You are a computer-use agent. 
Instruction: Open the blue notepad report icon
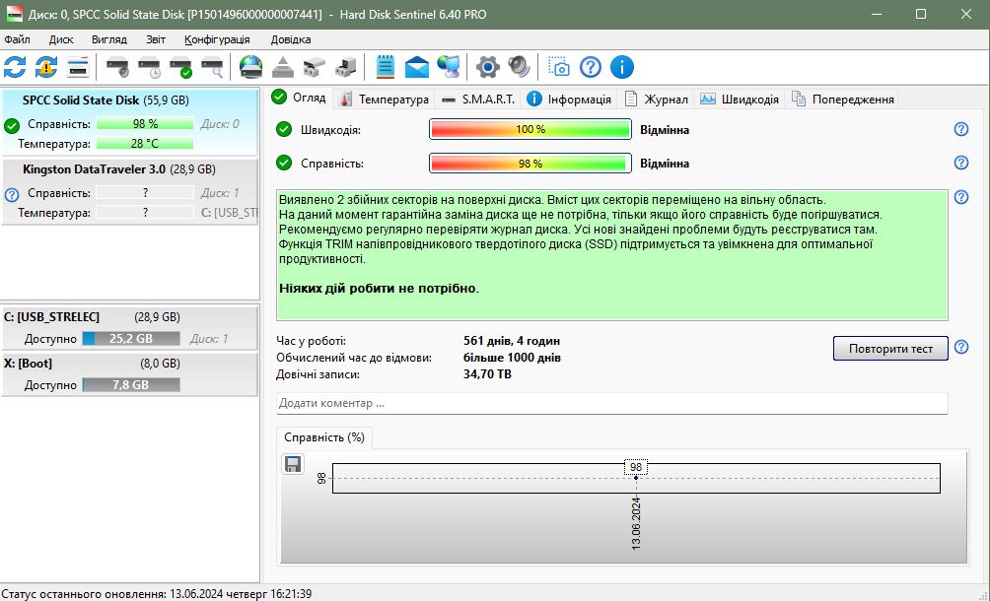tap(386, 67)
